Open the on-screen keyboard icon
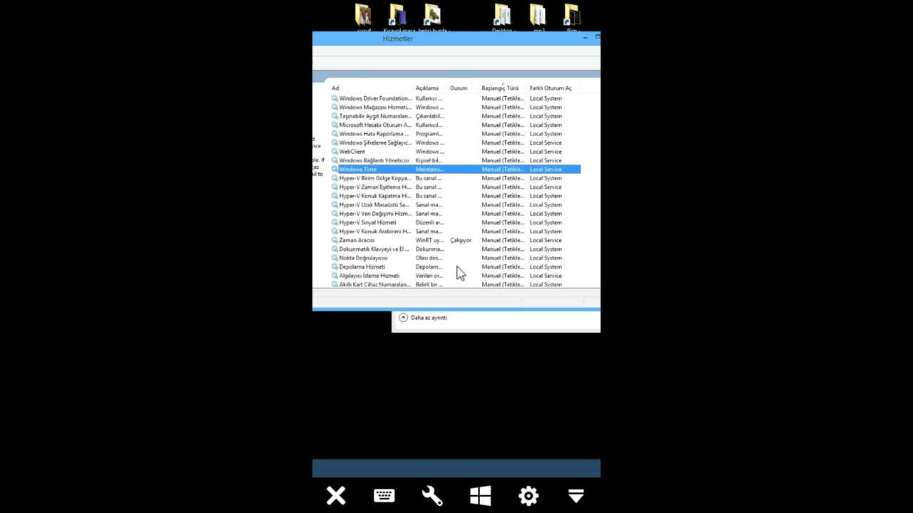 click(384, 496)
